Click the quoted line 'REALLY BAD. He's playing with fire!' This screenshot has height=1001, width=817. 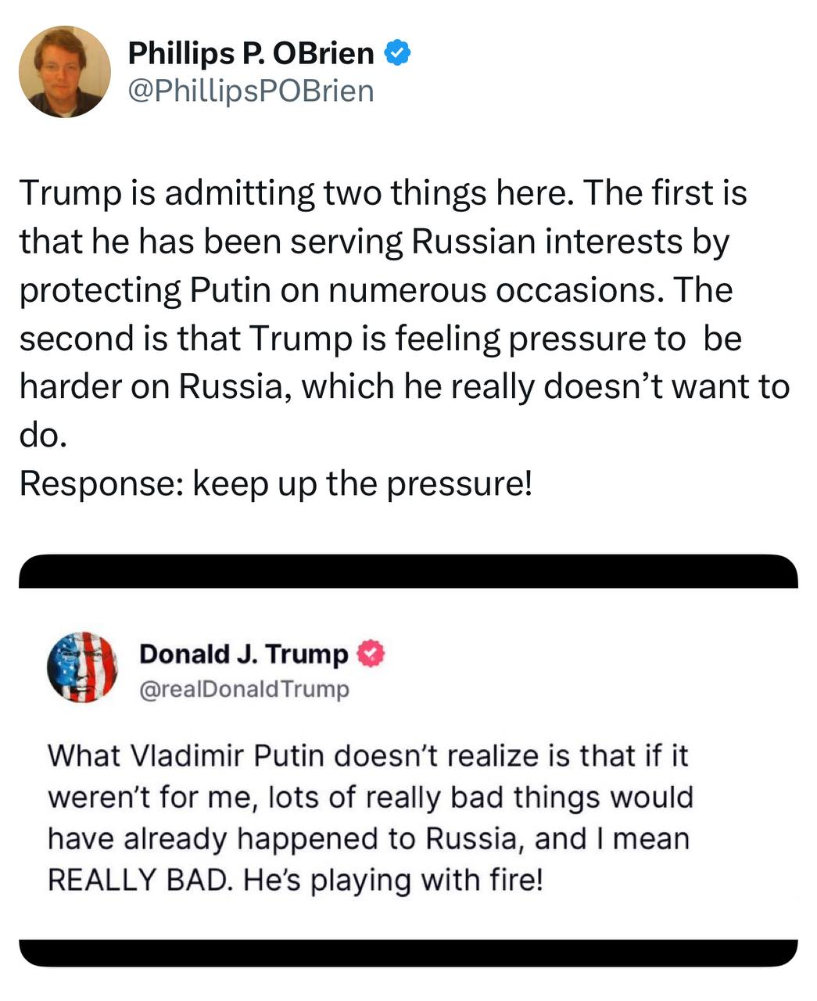click(295, 880)
